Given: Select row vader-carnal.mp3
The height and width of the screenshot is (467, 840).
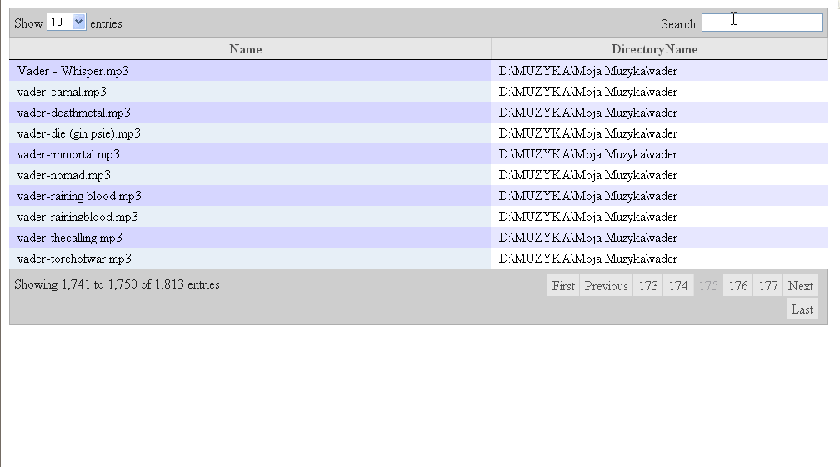Looking at the screenshot, I should (419, 92).
